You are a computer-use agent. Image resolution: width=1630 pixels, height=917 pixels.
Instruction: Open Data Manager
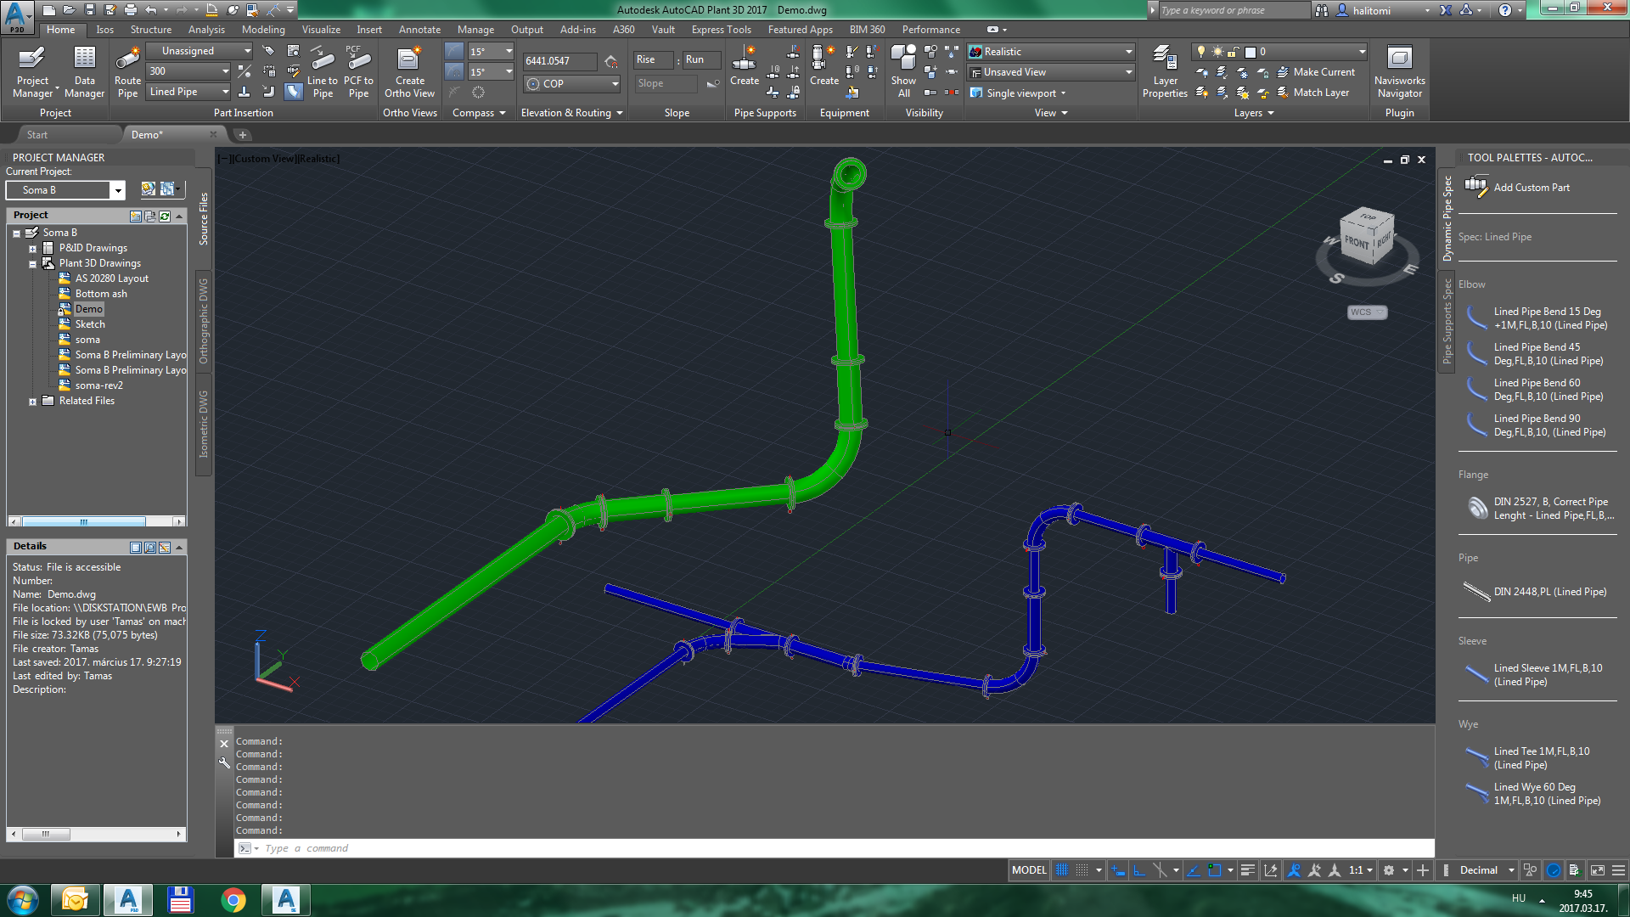pyautogui.click(x=84, y=72)
